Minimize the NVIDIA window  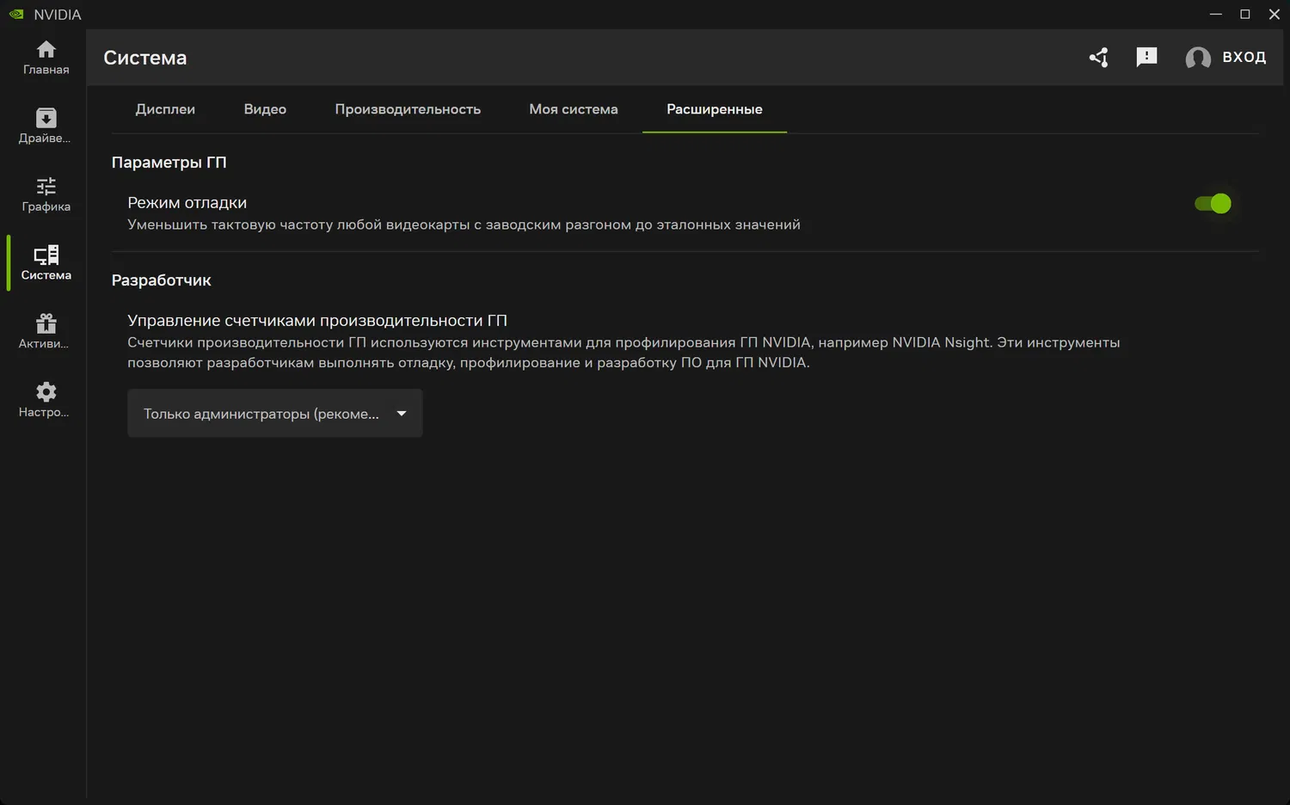point(1216,15)
